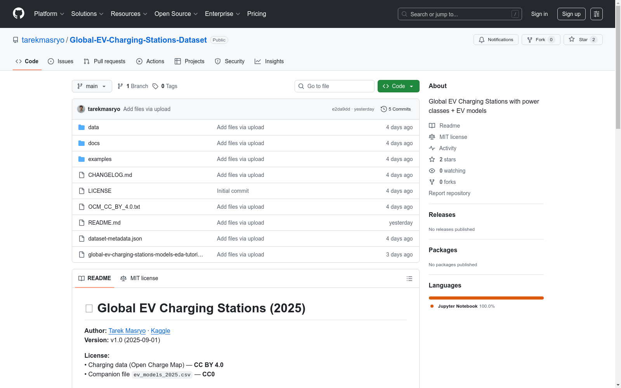Screen dimensions: 621x388
Task: Open the Packages heading link
Action: 443,250
